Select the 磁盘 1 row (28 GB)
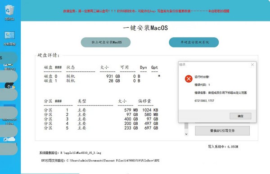 pos(102,81)
